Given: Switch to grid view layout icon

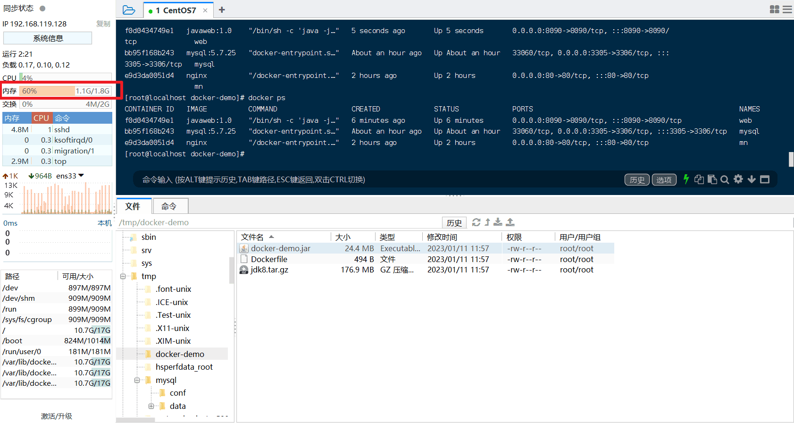Looking at the screenshot, I should tap(774, 9).
